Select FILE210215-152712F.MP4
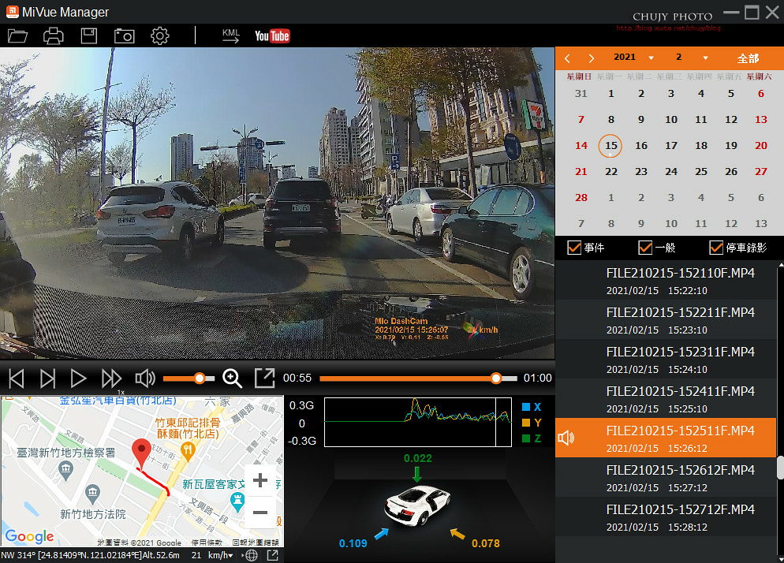 (x=666, y=517)
